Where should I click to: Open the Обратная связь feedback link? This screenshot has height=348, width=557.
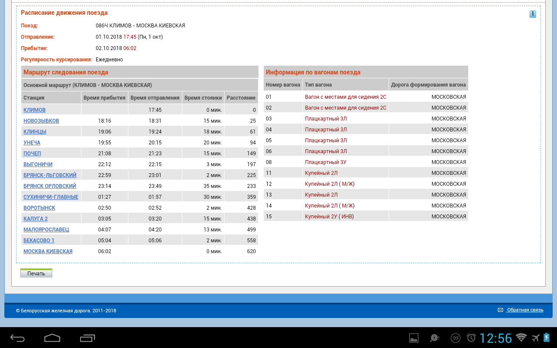coord(525,310)
